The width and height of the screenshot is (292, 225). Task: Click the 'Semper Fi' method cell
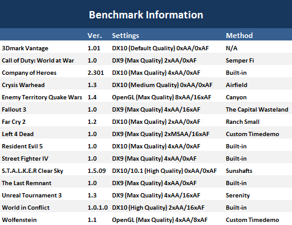click(240, 61)
